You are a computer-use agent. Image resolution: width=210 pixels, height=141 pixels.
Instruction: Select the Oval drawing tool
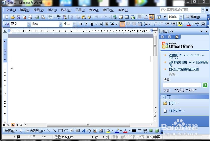tap(66, 131)
